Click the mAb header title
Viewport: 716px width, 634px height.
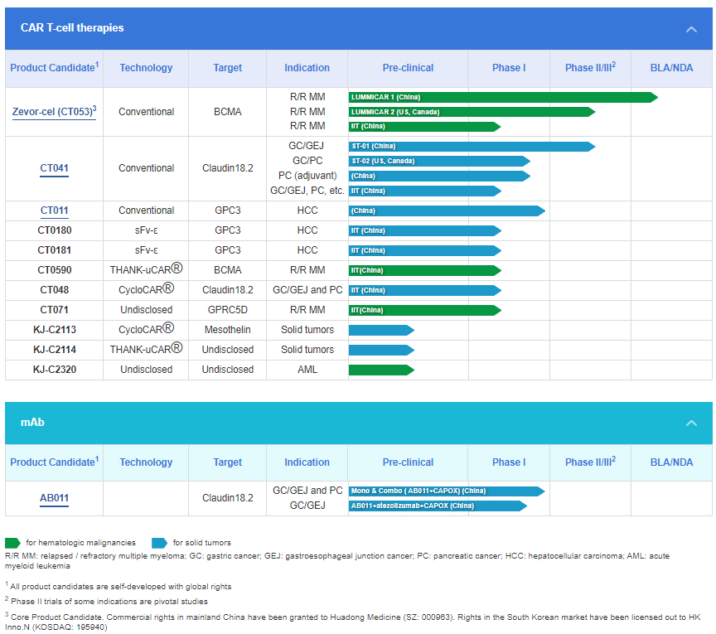[32, 423]
